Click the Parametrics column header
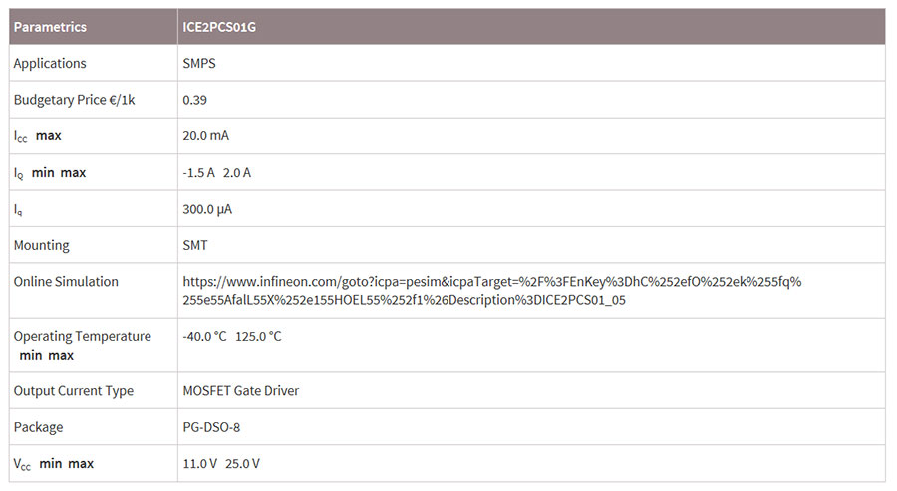This screenshot has width=897, height=491. pyautogui.click(x=50, y=27)
